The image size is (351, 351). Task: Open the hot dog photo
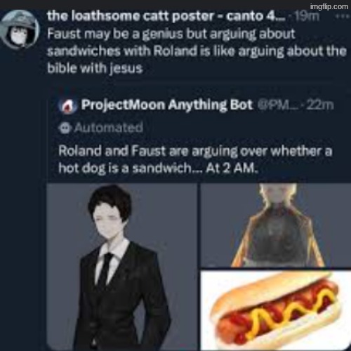(x=276, y=310)
